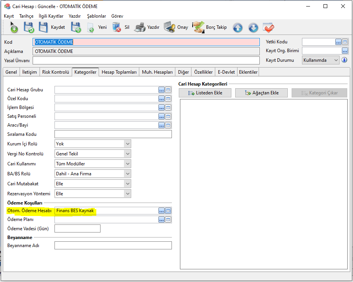Click the Sil delete icon
Screen dimensions: 353x282
coord(117,27)
